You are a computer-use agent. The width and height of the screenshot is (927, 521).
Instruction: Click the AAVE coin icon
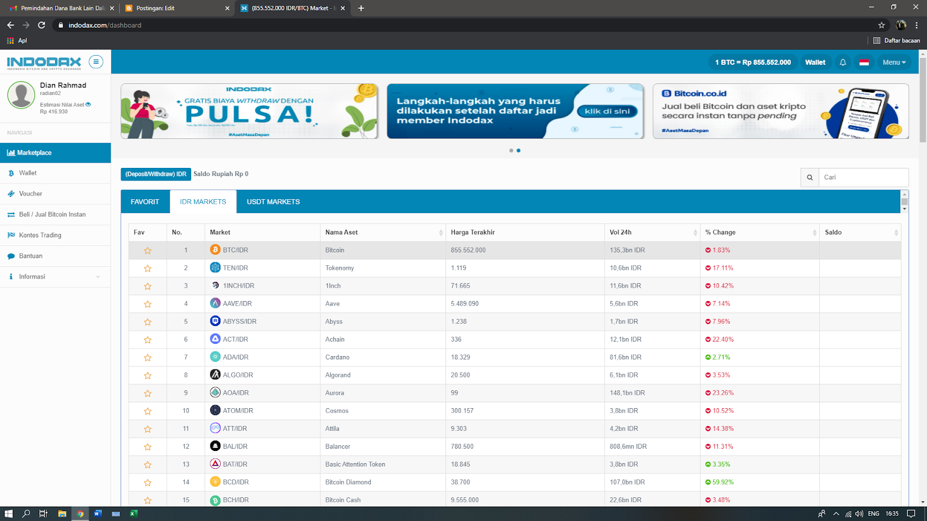click(x=215, y=303)
